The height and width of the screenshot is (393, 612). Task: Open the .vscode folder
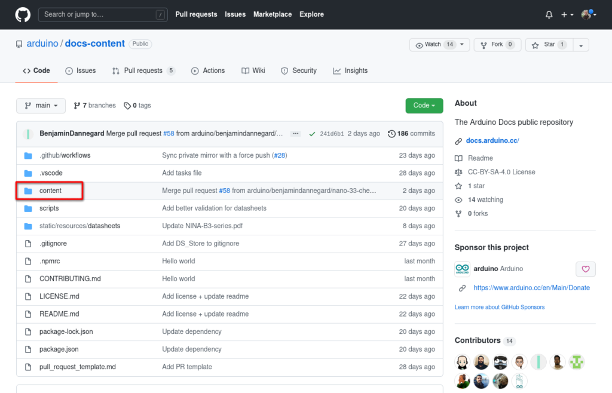(51, 173)
